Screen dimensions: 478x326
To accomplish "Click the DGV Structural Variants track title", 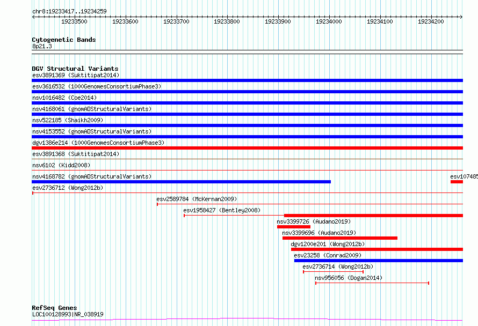I will (75, 69).
